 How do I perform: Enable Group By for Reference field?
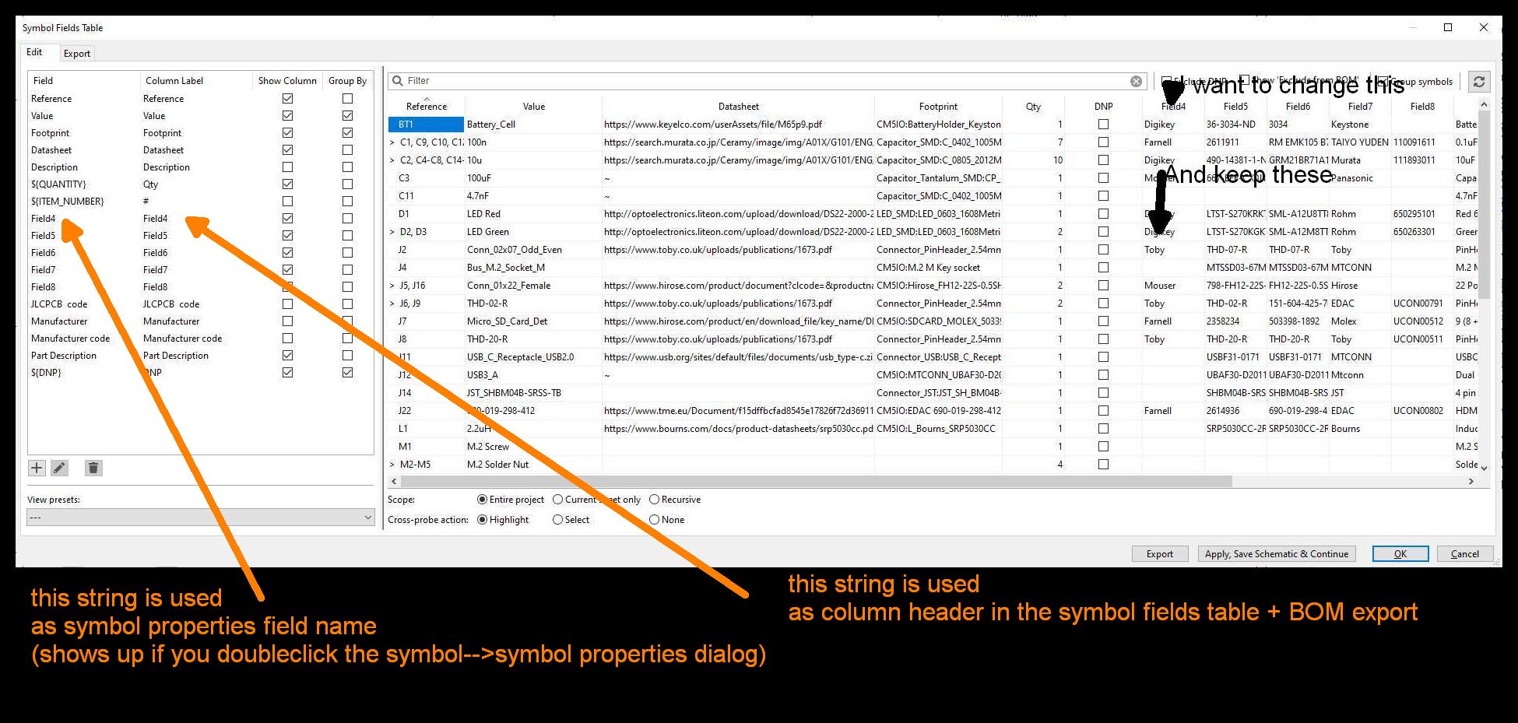(x=347, y=99)
